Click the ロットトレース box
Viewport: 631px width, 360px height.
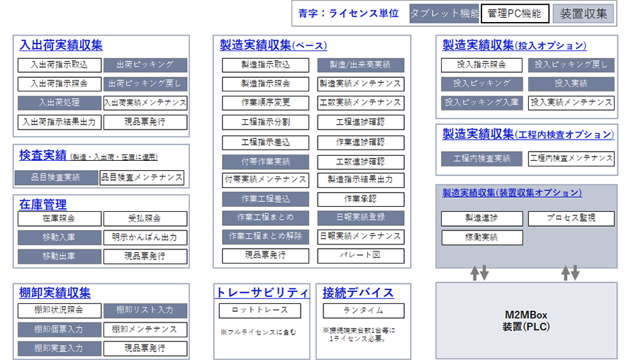[x=261, y=310]
